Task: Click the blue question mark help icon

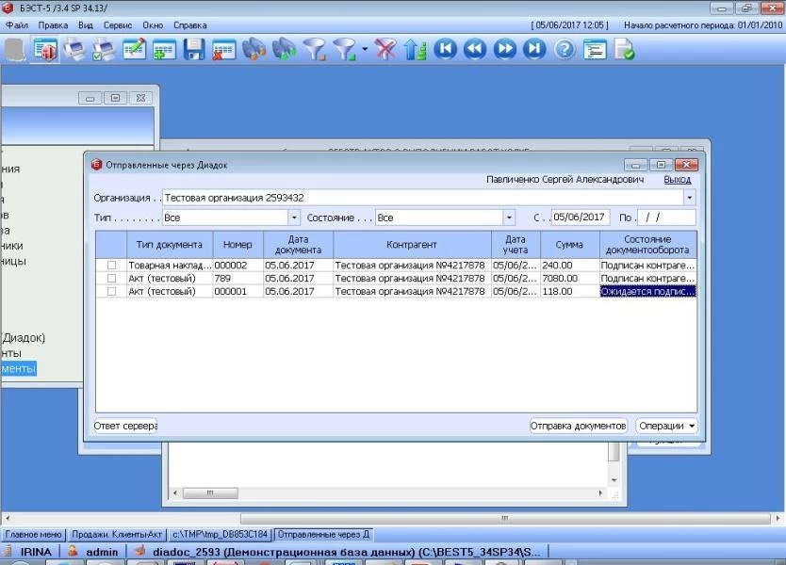Action: (x=565, y=50)
